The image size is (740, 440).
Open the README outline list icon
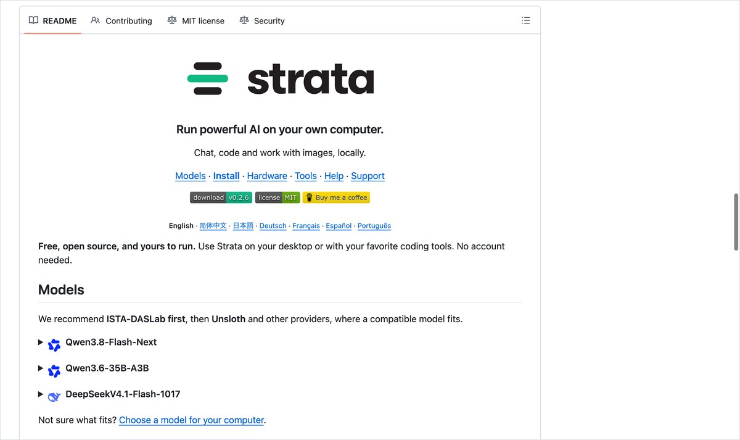(x=525, y=20)
